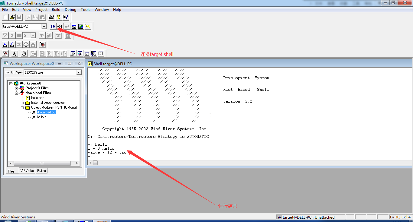Viewport: 413px width, 222px height.
Task: Open the dropdown showing value 2
Action: click(33, 36)
